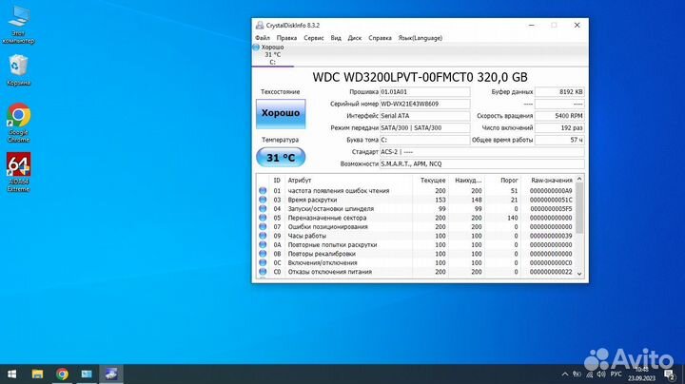Image resolution: width=685 pixels, height=384 pixels.
Task: Click the Буфер данных value 8192 KB
Action: pyautogui.click(x=559, y=92)
